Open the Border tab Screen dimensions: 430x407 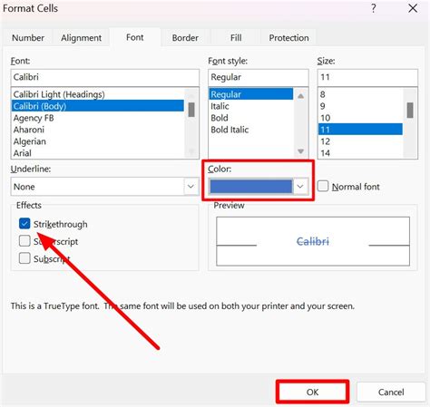185,38
